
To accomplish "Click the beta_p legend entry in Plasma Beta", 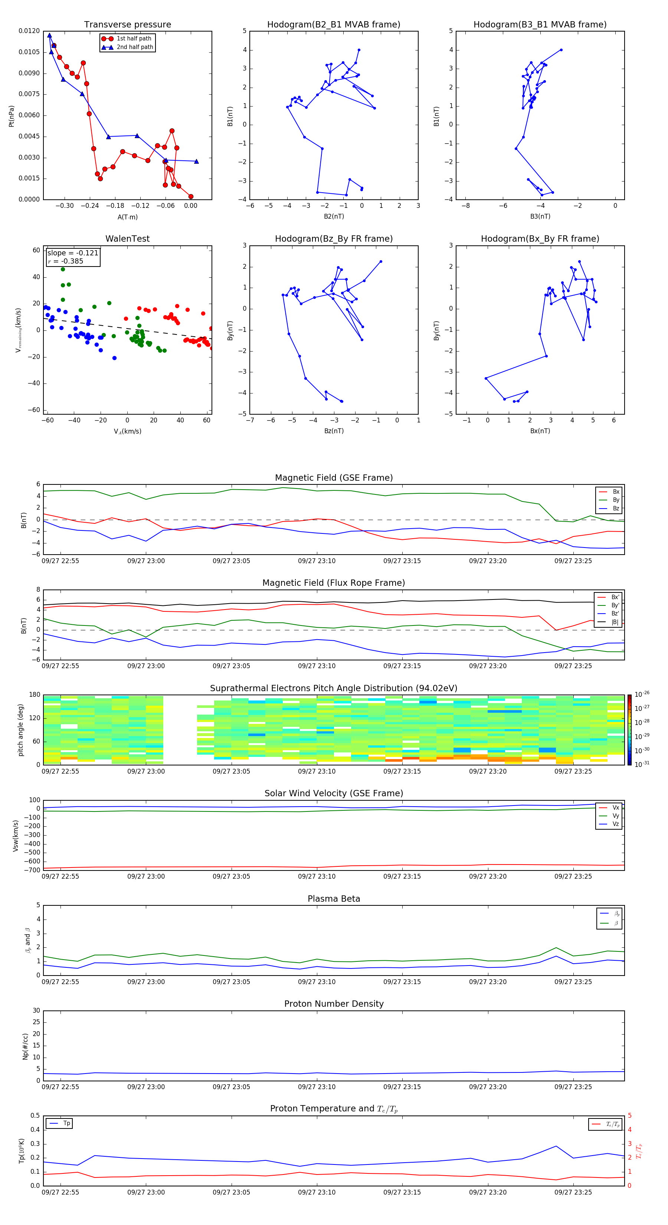I will tap(610, 914).
